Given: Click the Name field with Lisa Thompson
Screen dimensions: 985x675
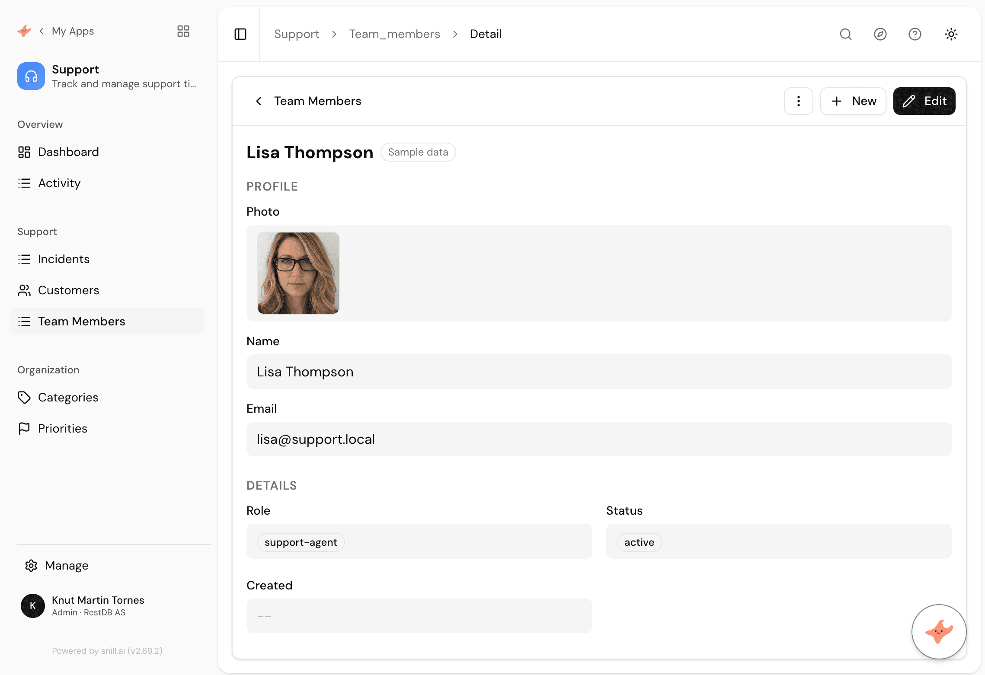Looking at the screenshot, I should tap(599, 372).
